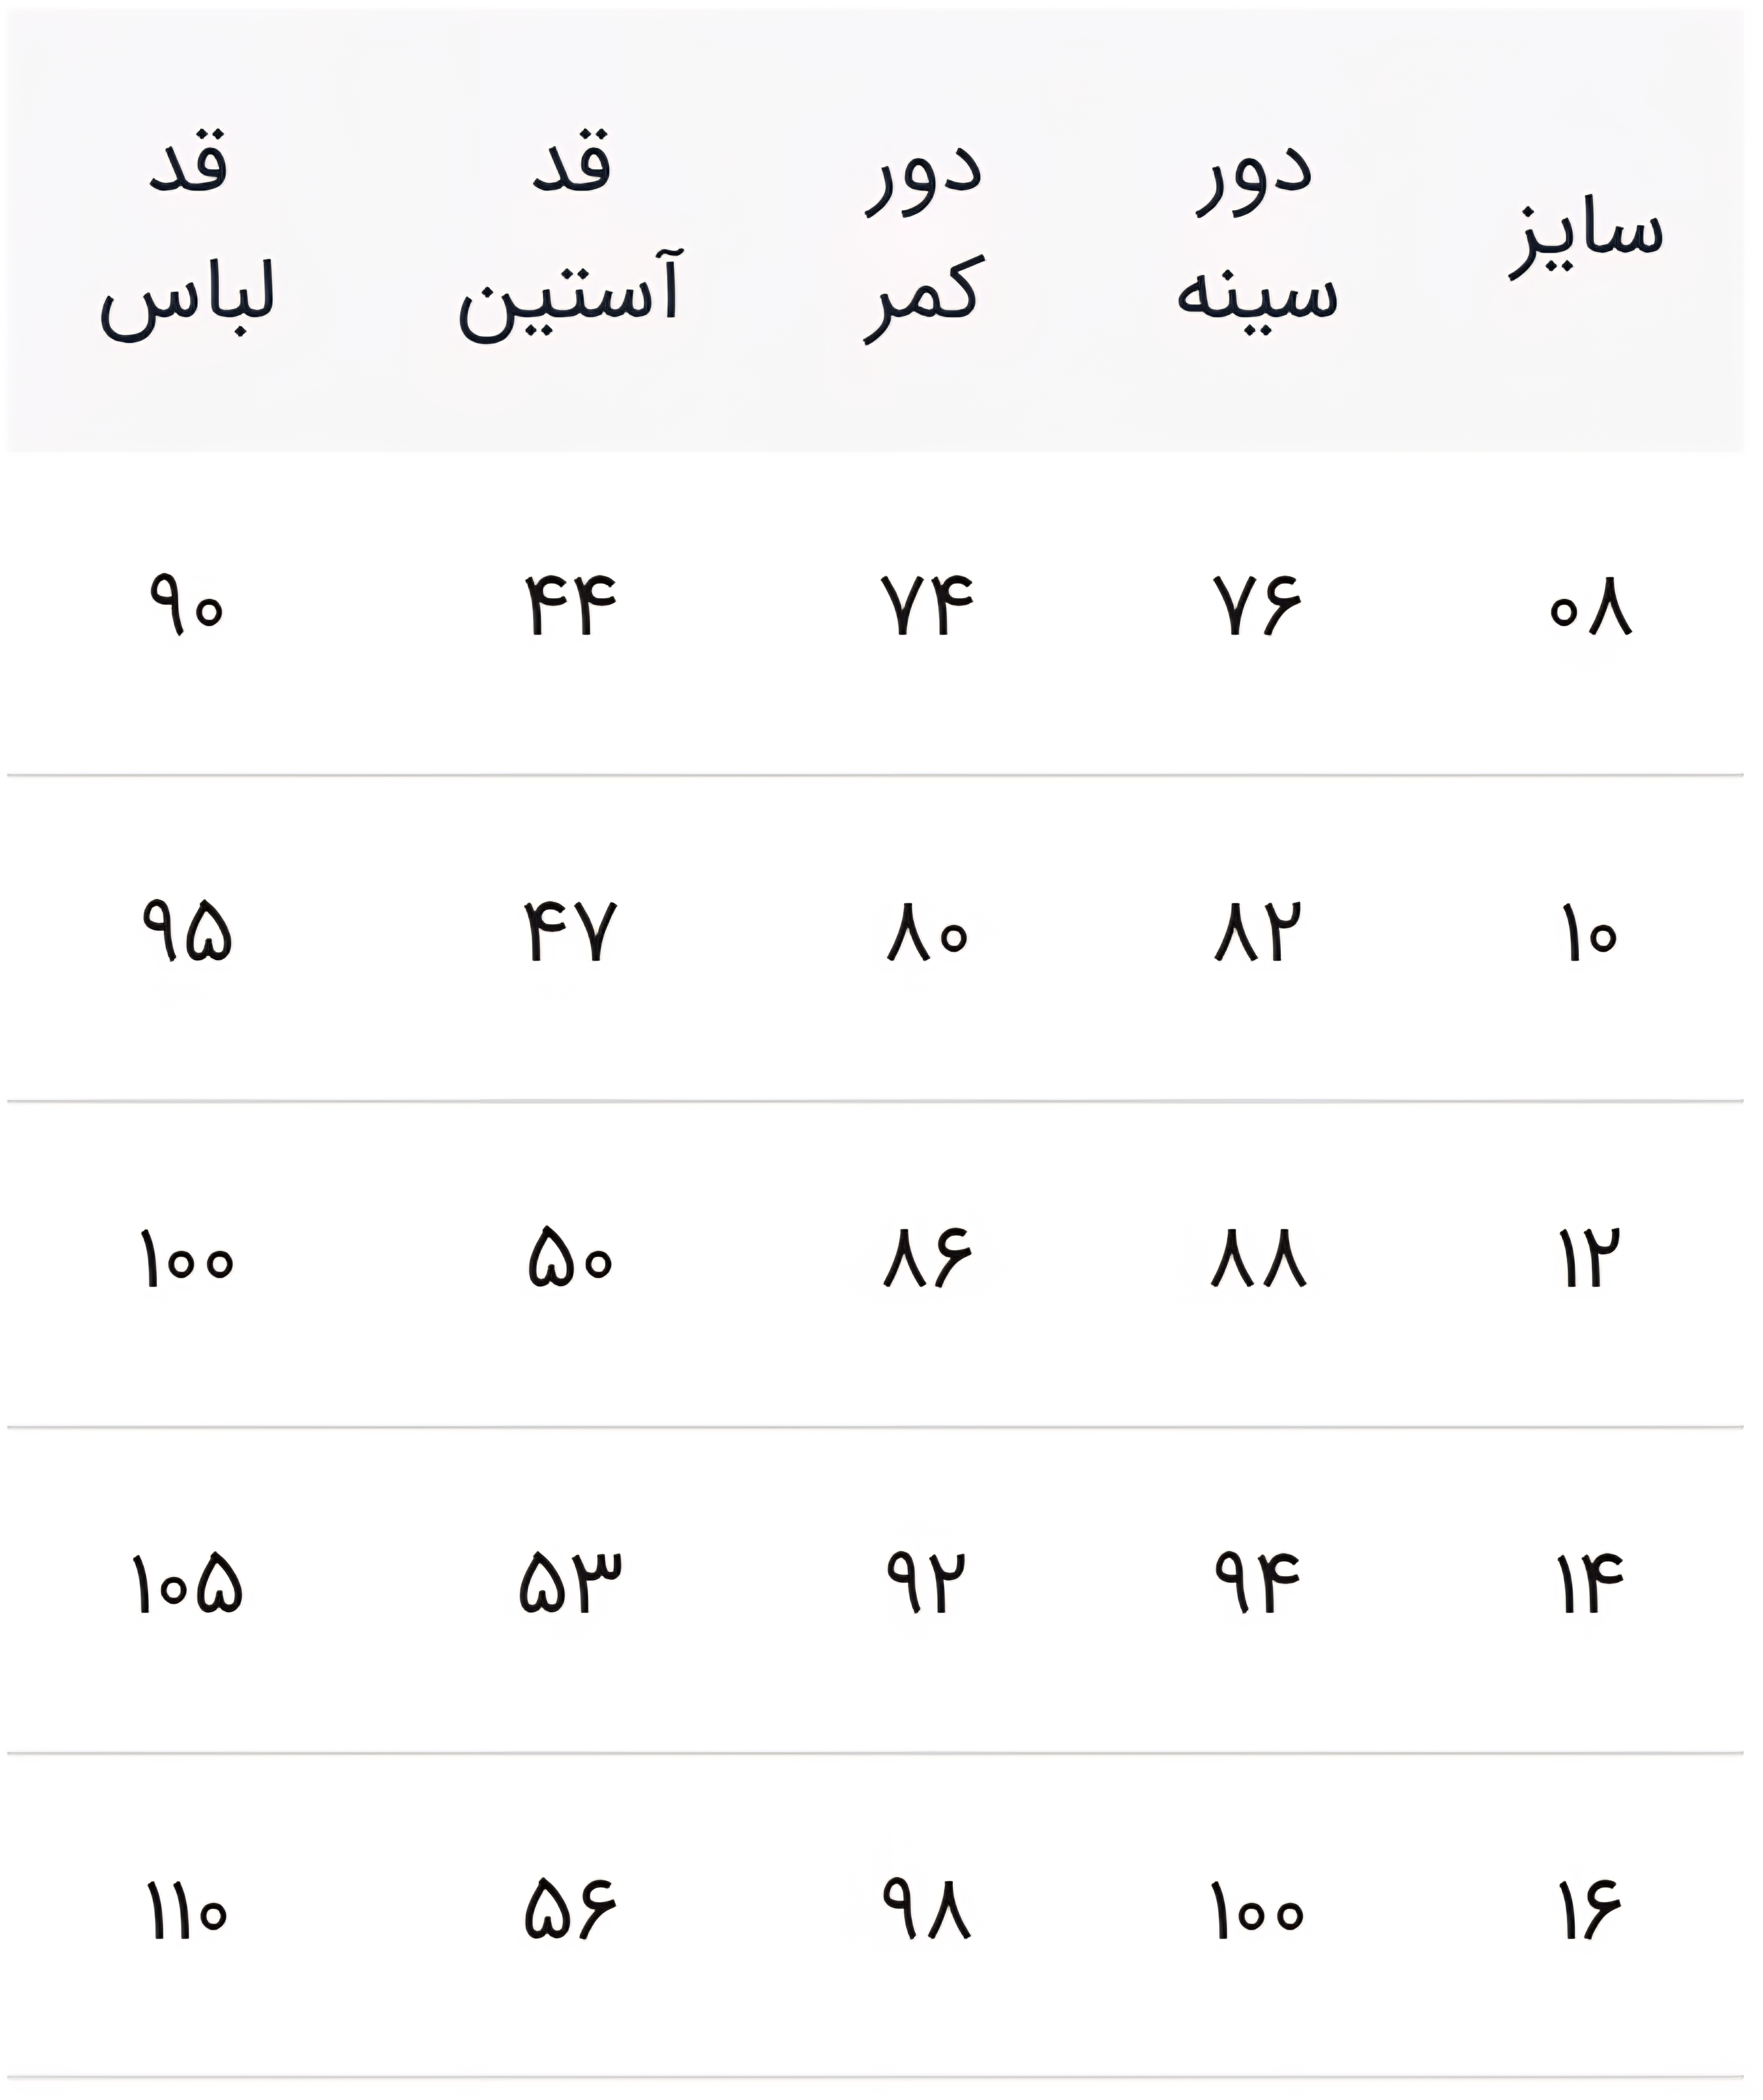Screen dimensions: 1763x2100
Task: Select size 08 in the size column
Action: point(1590,606)
